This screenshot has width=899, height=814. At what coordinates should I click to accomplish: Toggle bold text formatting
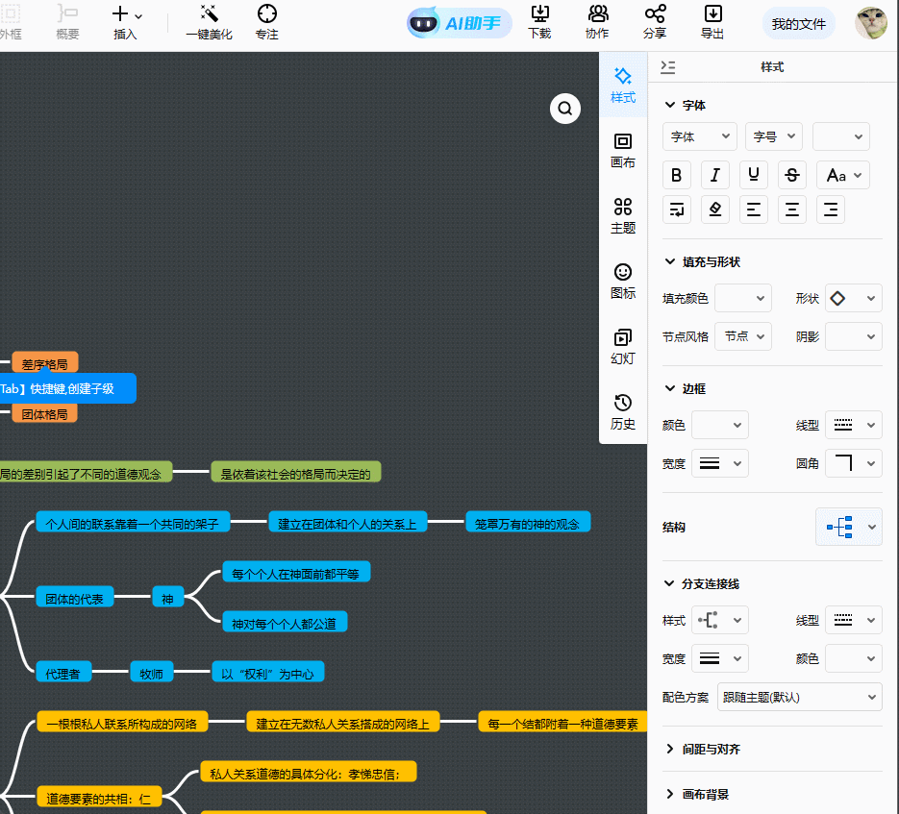pyautogui.click(x=676, y=174)
